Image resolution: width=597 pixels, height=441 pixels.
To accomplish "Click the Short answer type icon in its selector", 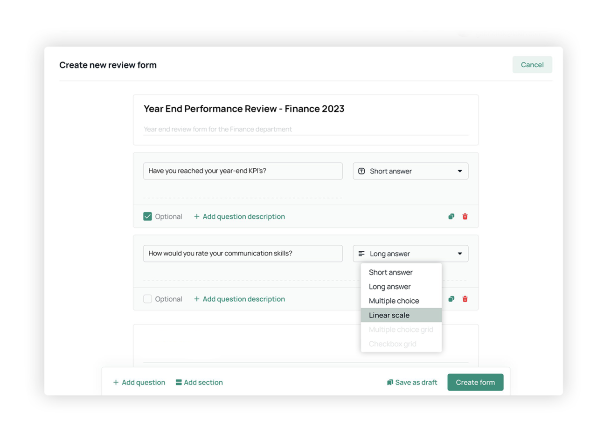I will 361,171.
